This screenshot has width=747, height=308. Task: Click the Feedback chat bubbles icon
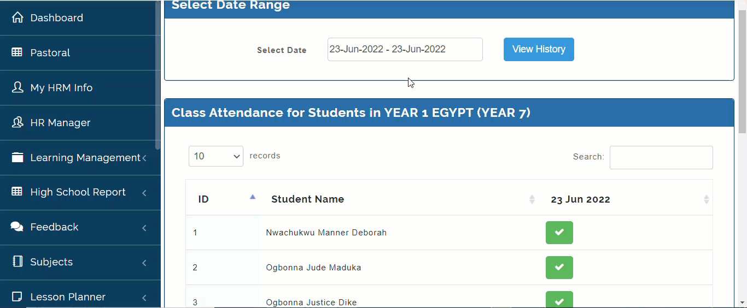point(17,227)
